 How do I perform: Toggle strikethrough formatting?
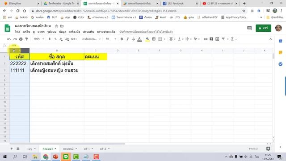click(x=133, y=39)
